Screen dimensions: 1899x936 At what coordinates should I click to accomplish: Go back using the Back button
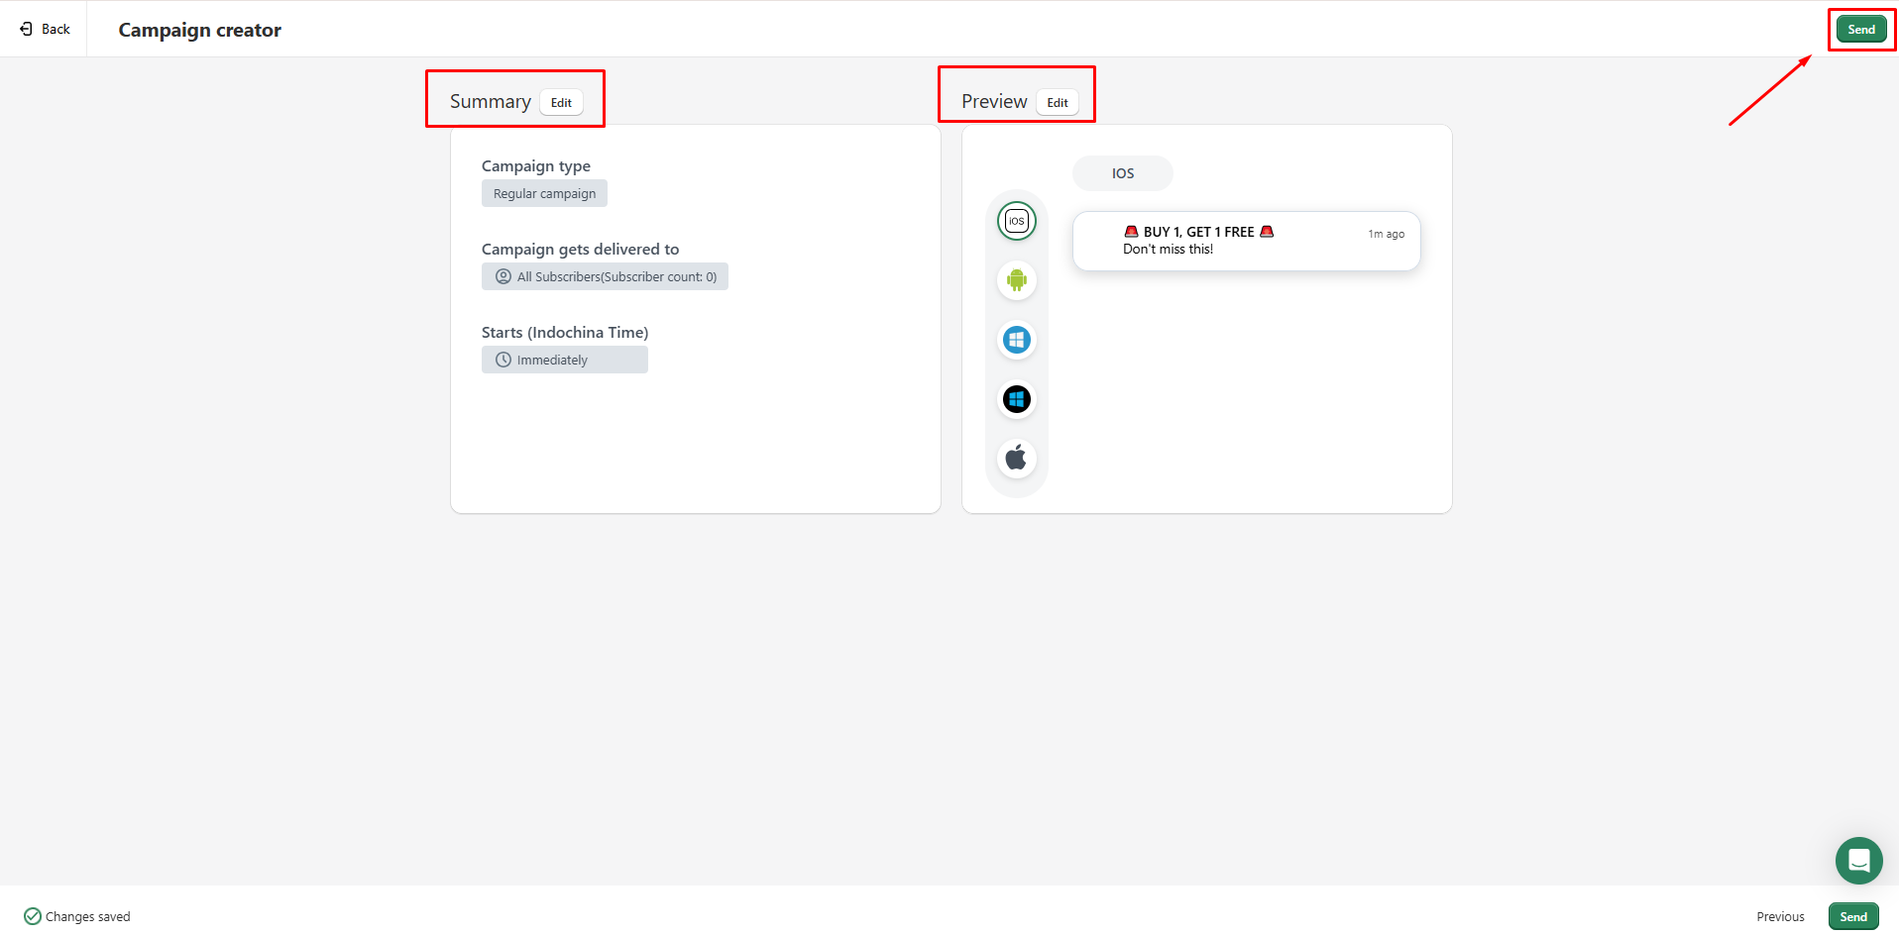pyautogui.click(x=46, y=29)
